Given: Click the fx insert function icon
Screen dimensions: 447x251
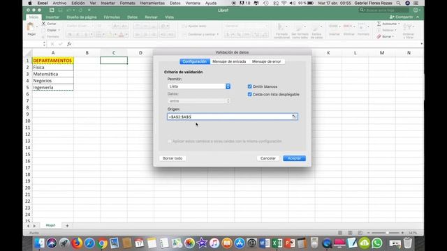Looking at the screenshot, I should click(69, 44).
